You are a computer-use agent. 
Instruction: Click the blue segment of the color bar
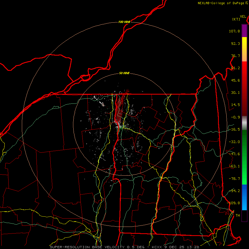pyautogui.click(x=244, y=197)
